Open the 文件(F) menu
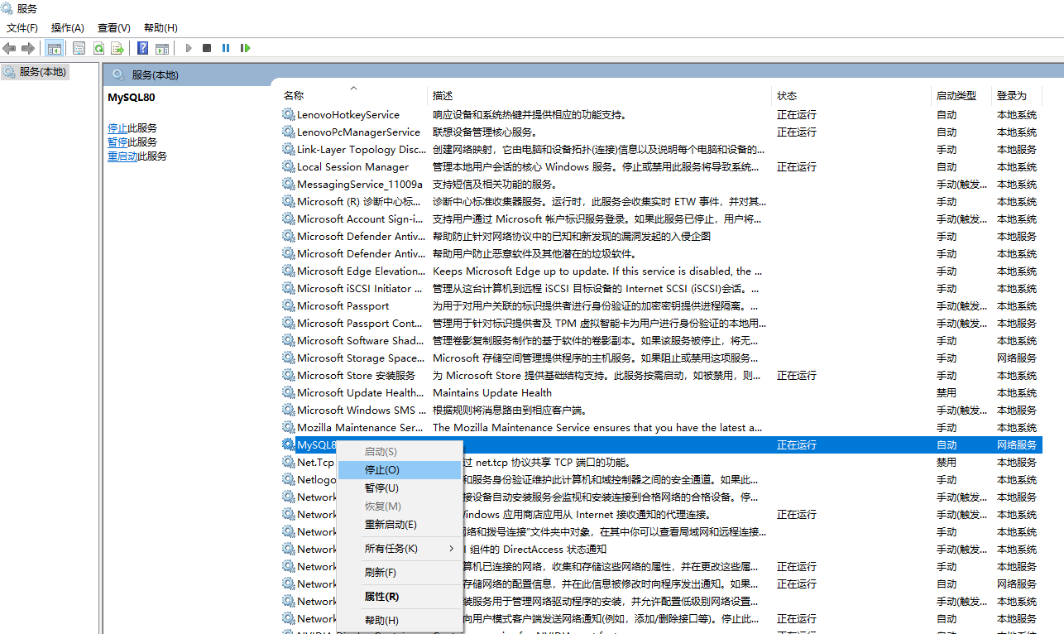This screenshot has height=634, width=1064. click(x=22, y=27)
